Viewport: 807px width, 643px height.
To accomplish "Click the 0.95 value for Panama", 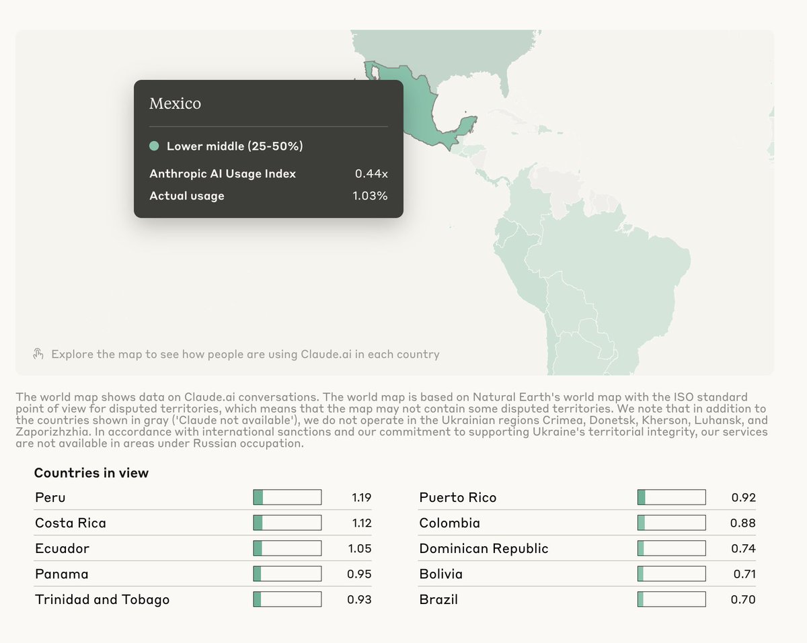I will 359,574.
